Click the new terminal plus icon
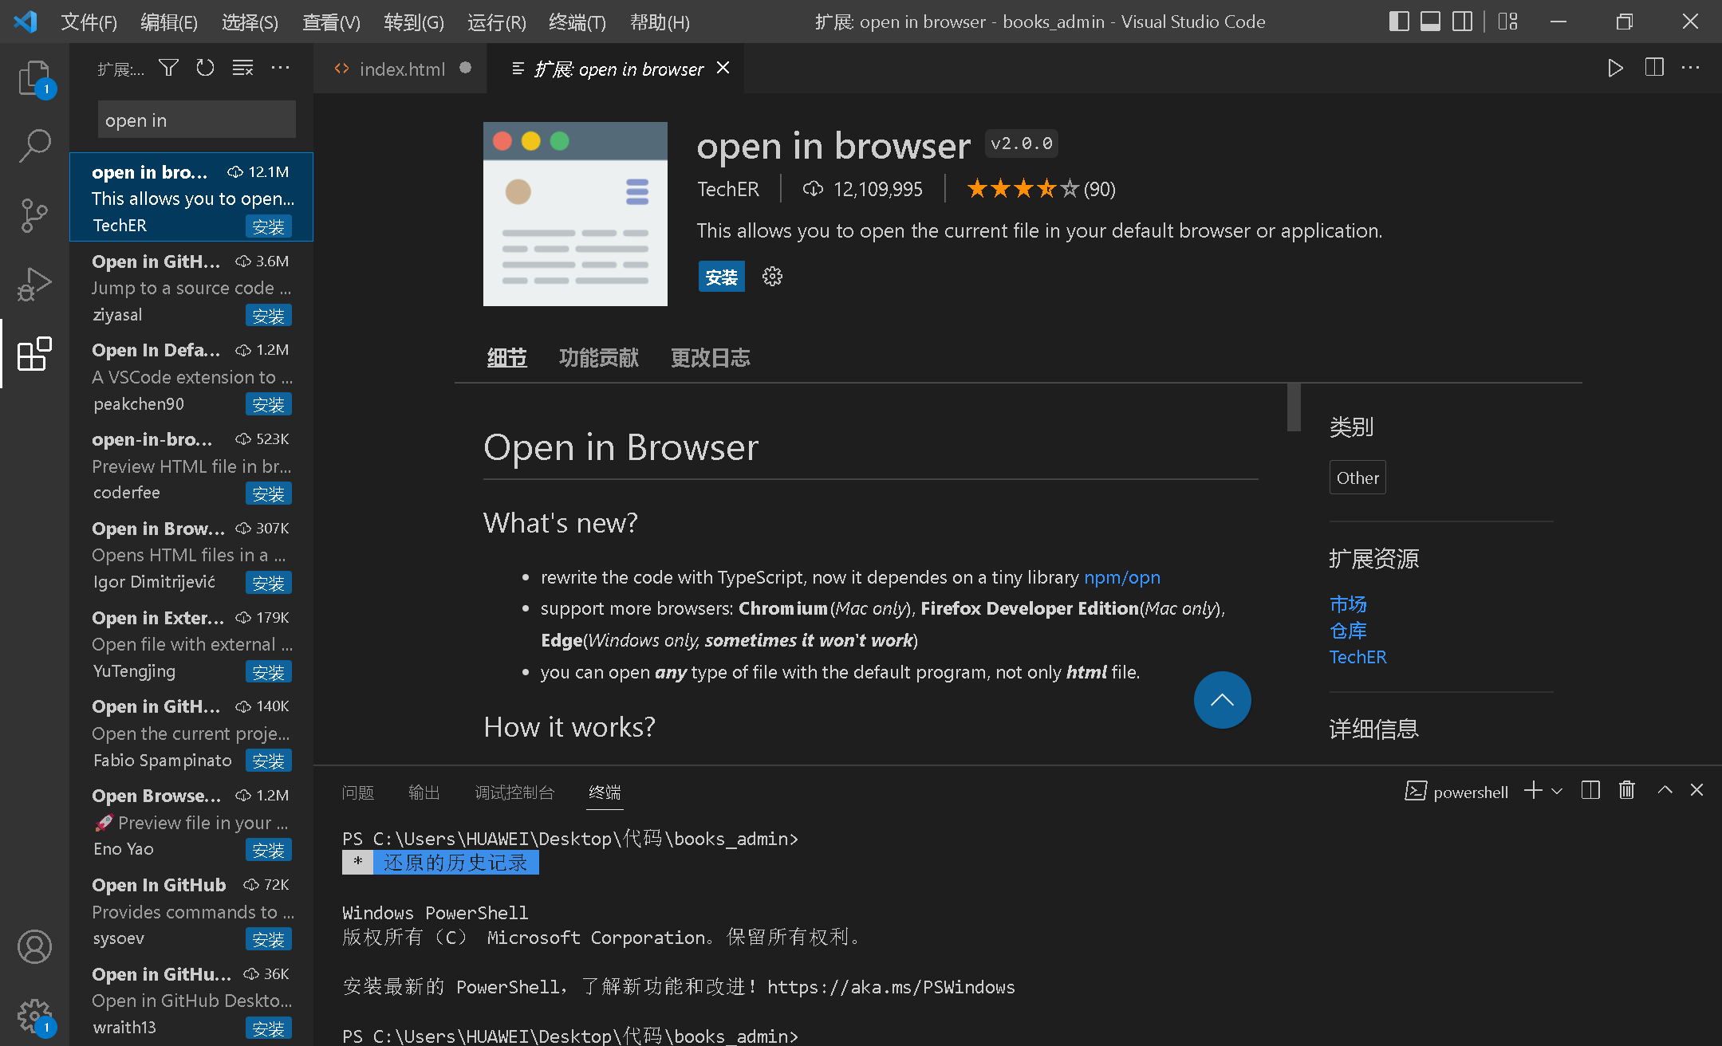Screen dimensions: 1722x1046 pos(1533,790)
